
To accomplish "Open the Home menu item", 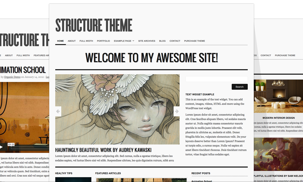I will coord(60,41).
